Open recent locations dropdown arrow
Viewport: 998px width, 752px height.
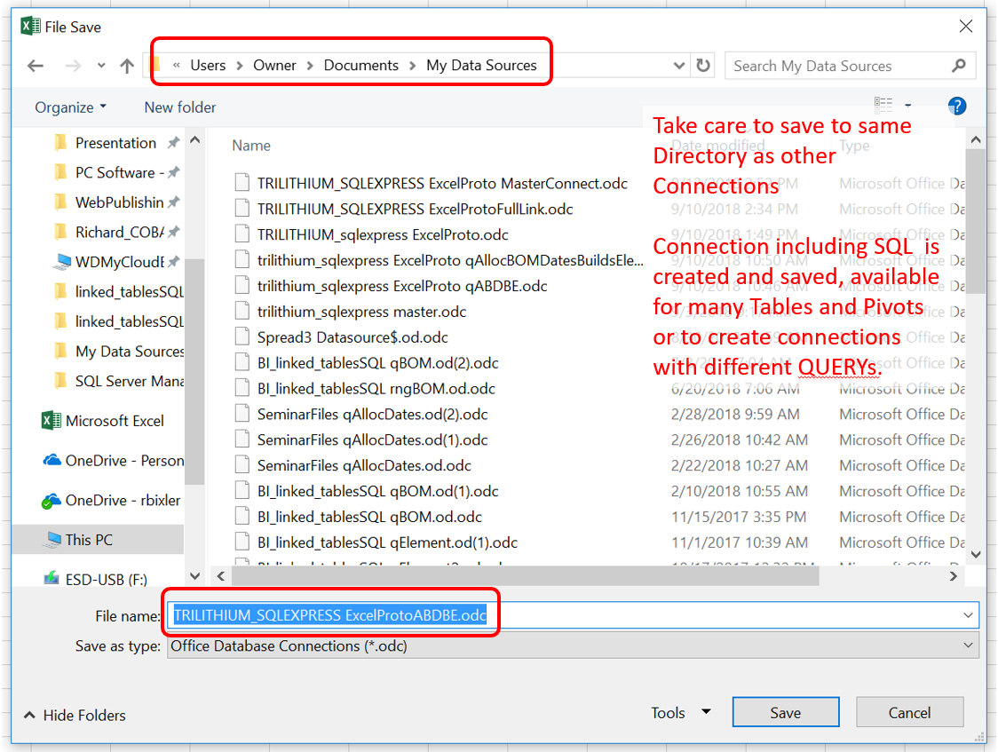101,66
